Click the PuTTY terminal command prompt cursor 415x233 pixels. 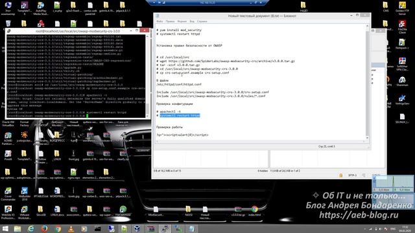(x=87, y=116)
